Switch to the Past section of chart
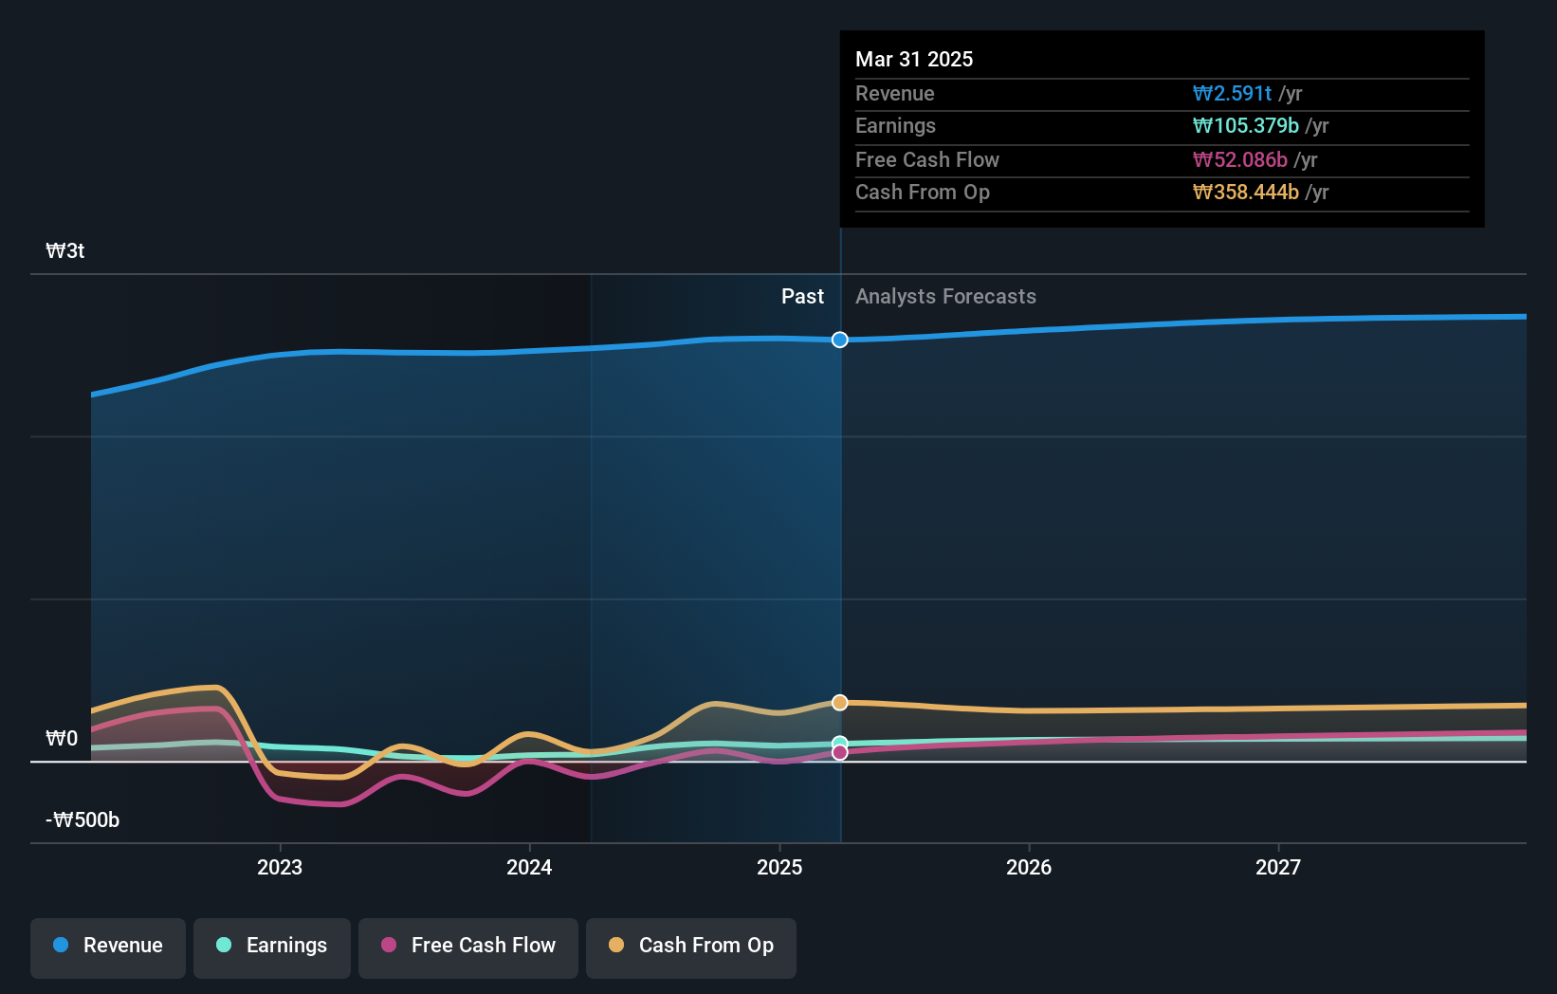The width and height of the screenshot is (1557, 994). click(x=802, y=297)
